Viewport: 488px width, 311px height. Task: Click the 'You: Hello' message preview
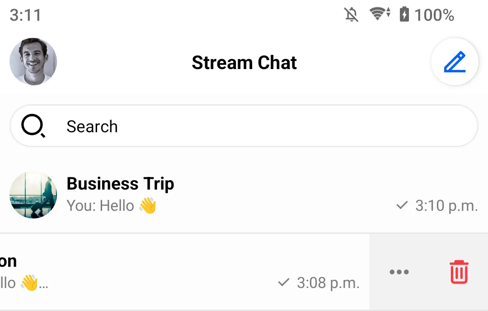(111, 206)
